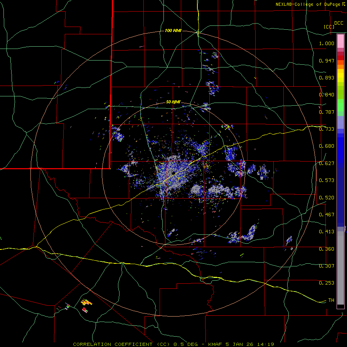Screen dimensions: 347x347
Task: Select the 0.893 scale value
Action: (x=327, y=77)
